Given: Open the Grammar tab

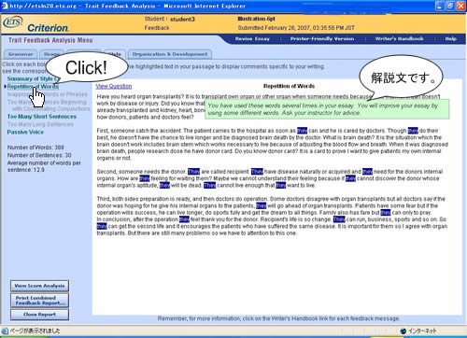Looking at the screenshot, I should [x=21, y=54].
